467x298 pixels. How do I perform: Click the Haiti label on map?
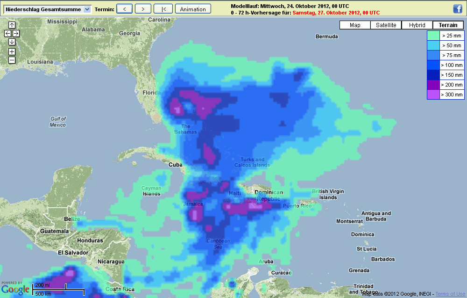[235, 193]
